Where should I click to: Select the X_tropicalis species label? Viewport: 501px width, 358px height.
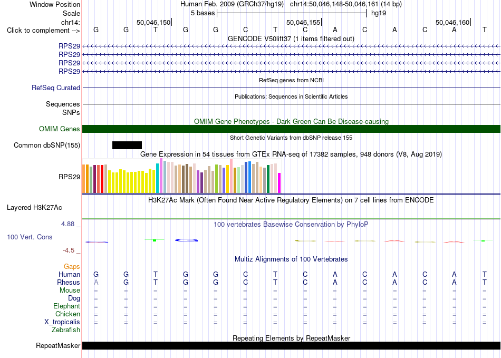click(x=62, y=322)
